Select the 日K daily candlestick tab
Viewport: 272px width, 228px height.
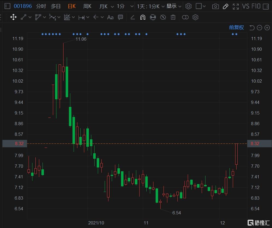point(72,6)
